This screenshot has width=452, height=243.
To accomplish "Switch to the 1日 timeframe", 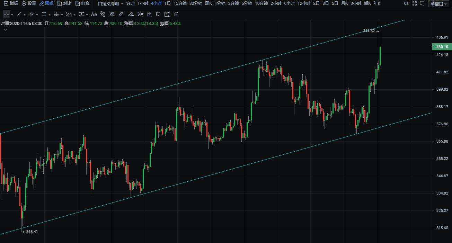I will (167, 3).
